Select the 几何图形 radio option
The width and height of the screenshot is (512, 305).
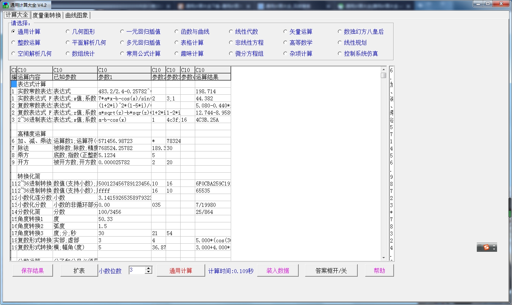point(68,32)
